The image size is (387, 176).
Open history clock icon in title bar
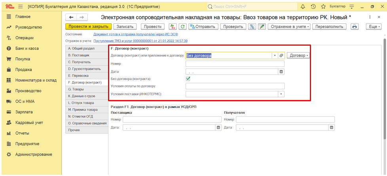(313, 7)
